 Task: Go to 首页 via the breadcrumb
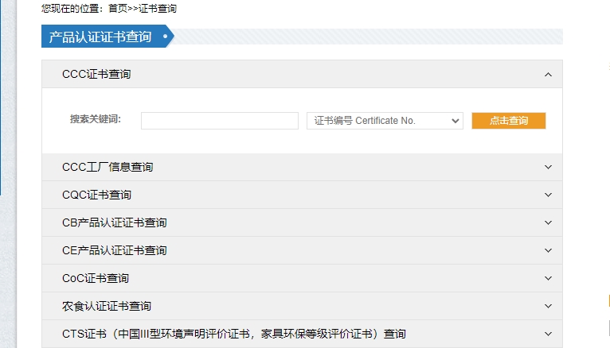pyautogui.click(x=117, y=9)
